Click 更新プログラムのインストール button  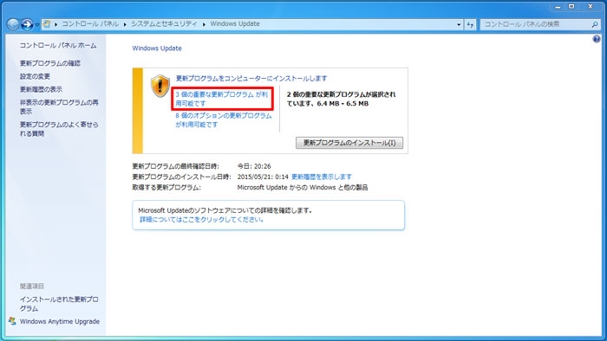[349, 143]
